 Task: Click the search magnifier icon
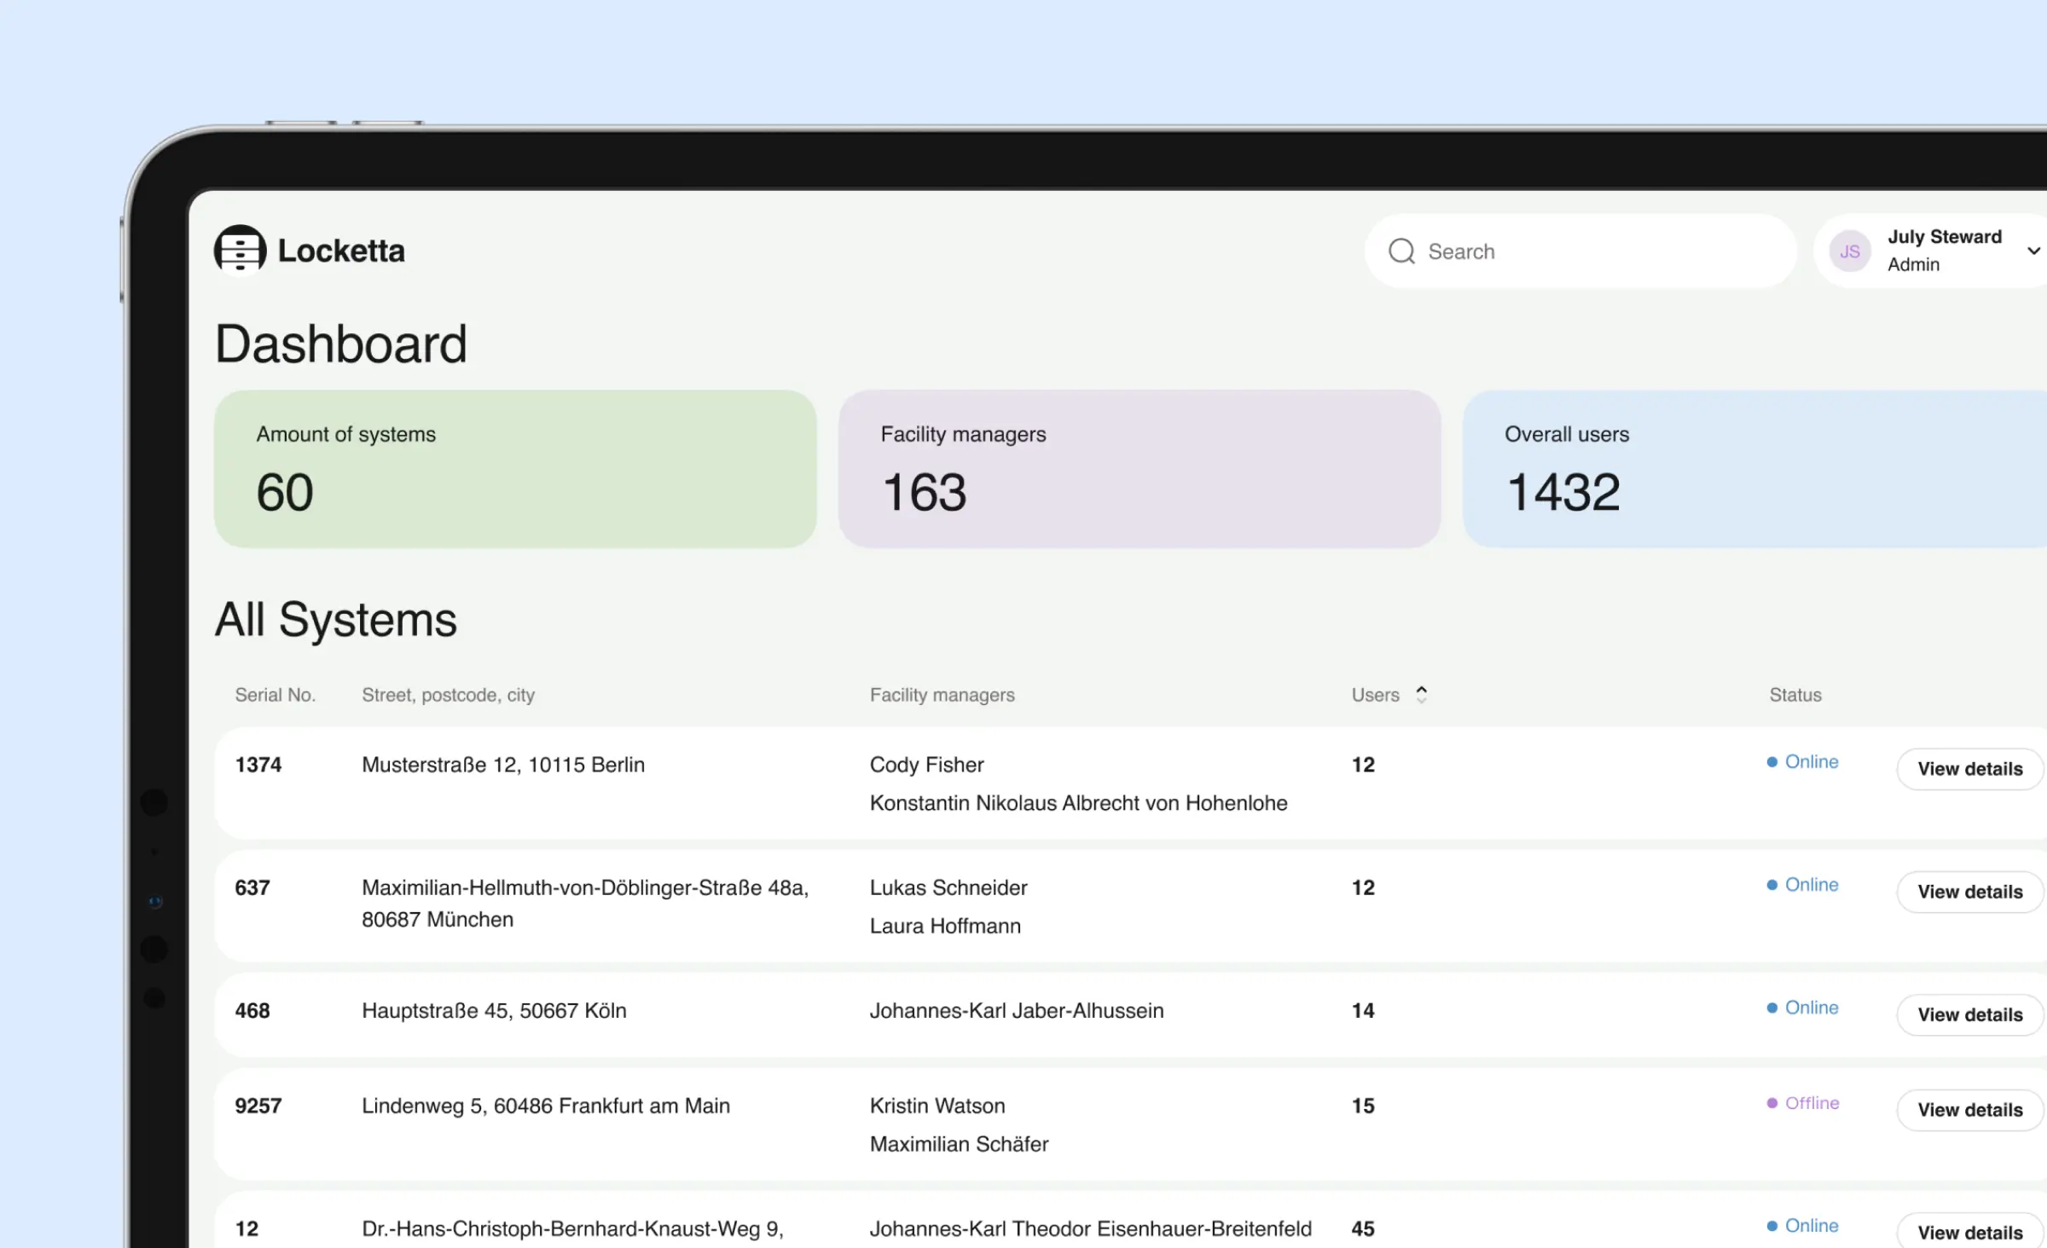(1401, 251)
